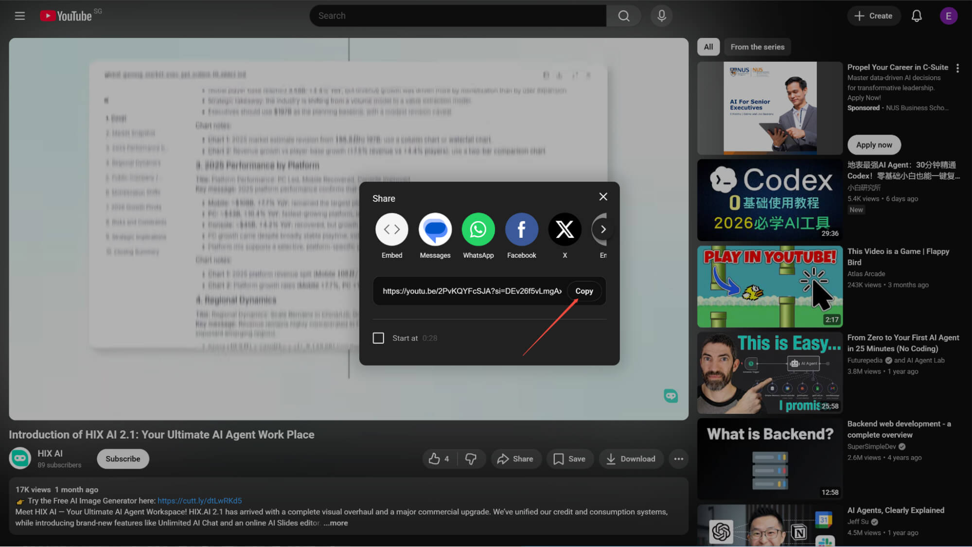Image resolution: width=972 pixels, height=547 pixels.
Task: Focus the YouTube search box
Action: tap(458, 16)
